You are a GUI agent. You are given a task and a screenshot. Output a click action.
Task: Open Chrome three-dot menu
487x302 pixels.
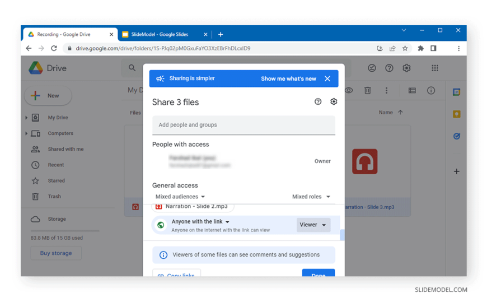coord(459,48)
